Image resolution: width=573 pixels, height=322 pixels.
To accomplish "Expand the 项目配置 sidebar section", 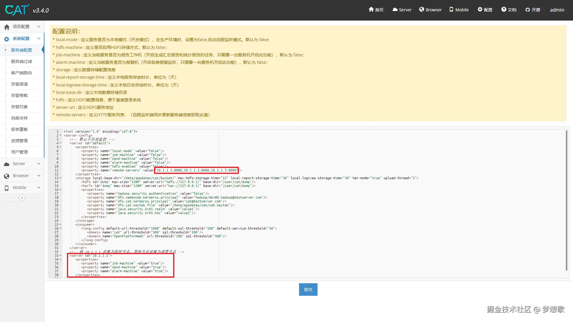I will coord(22,27).
